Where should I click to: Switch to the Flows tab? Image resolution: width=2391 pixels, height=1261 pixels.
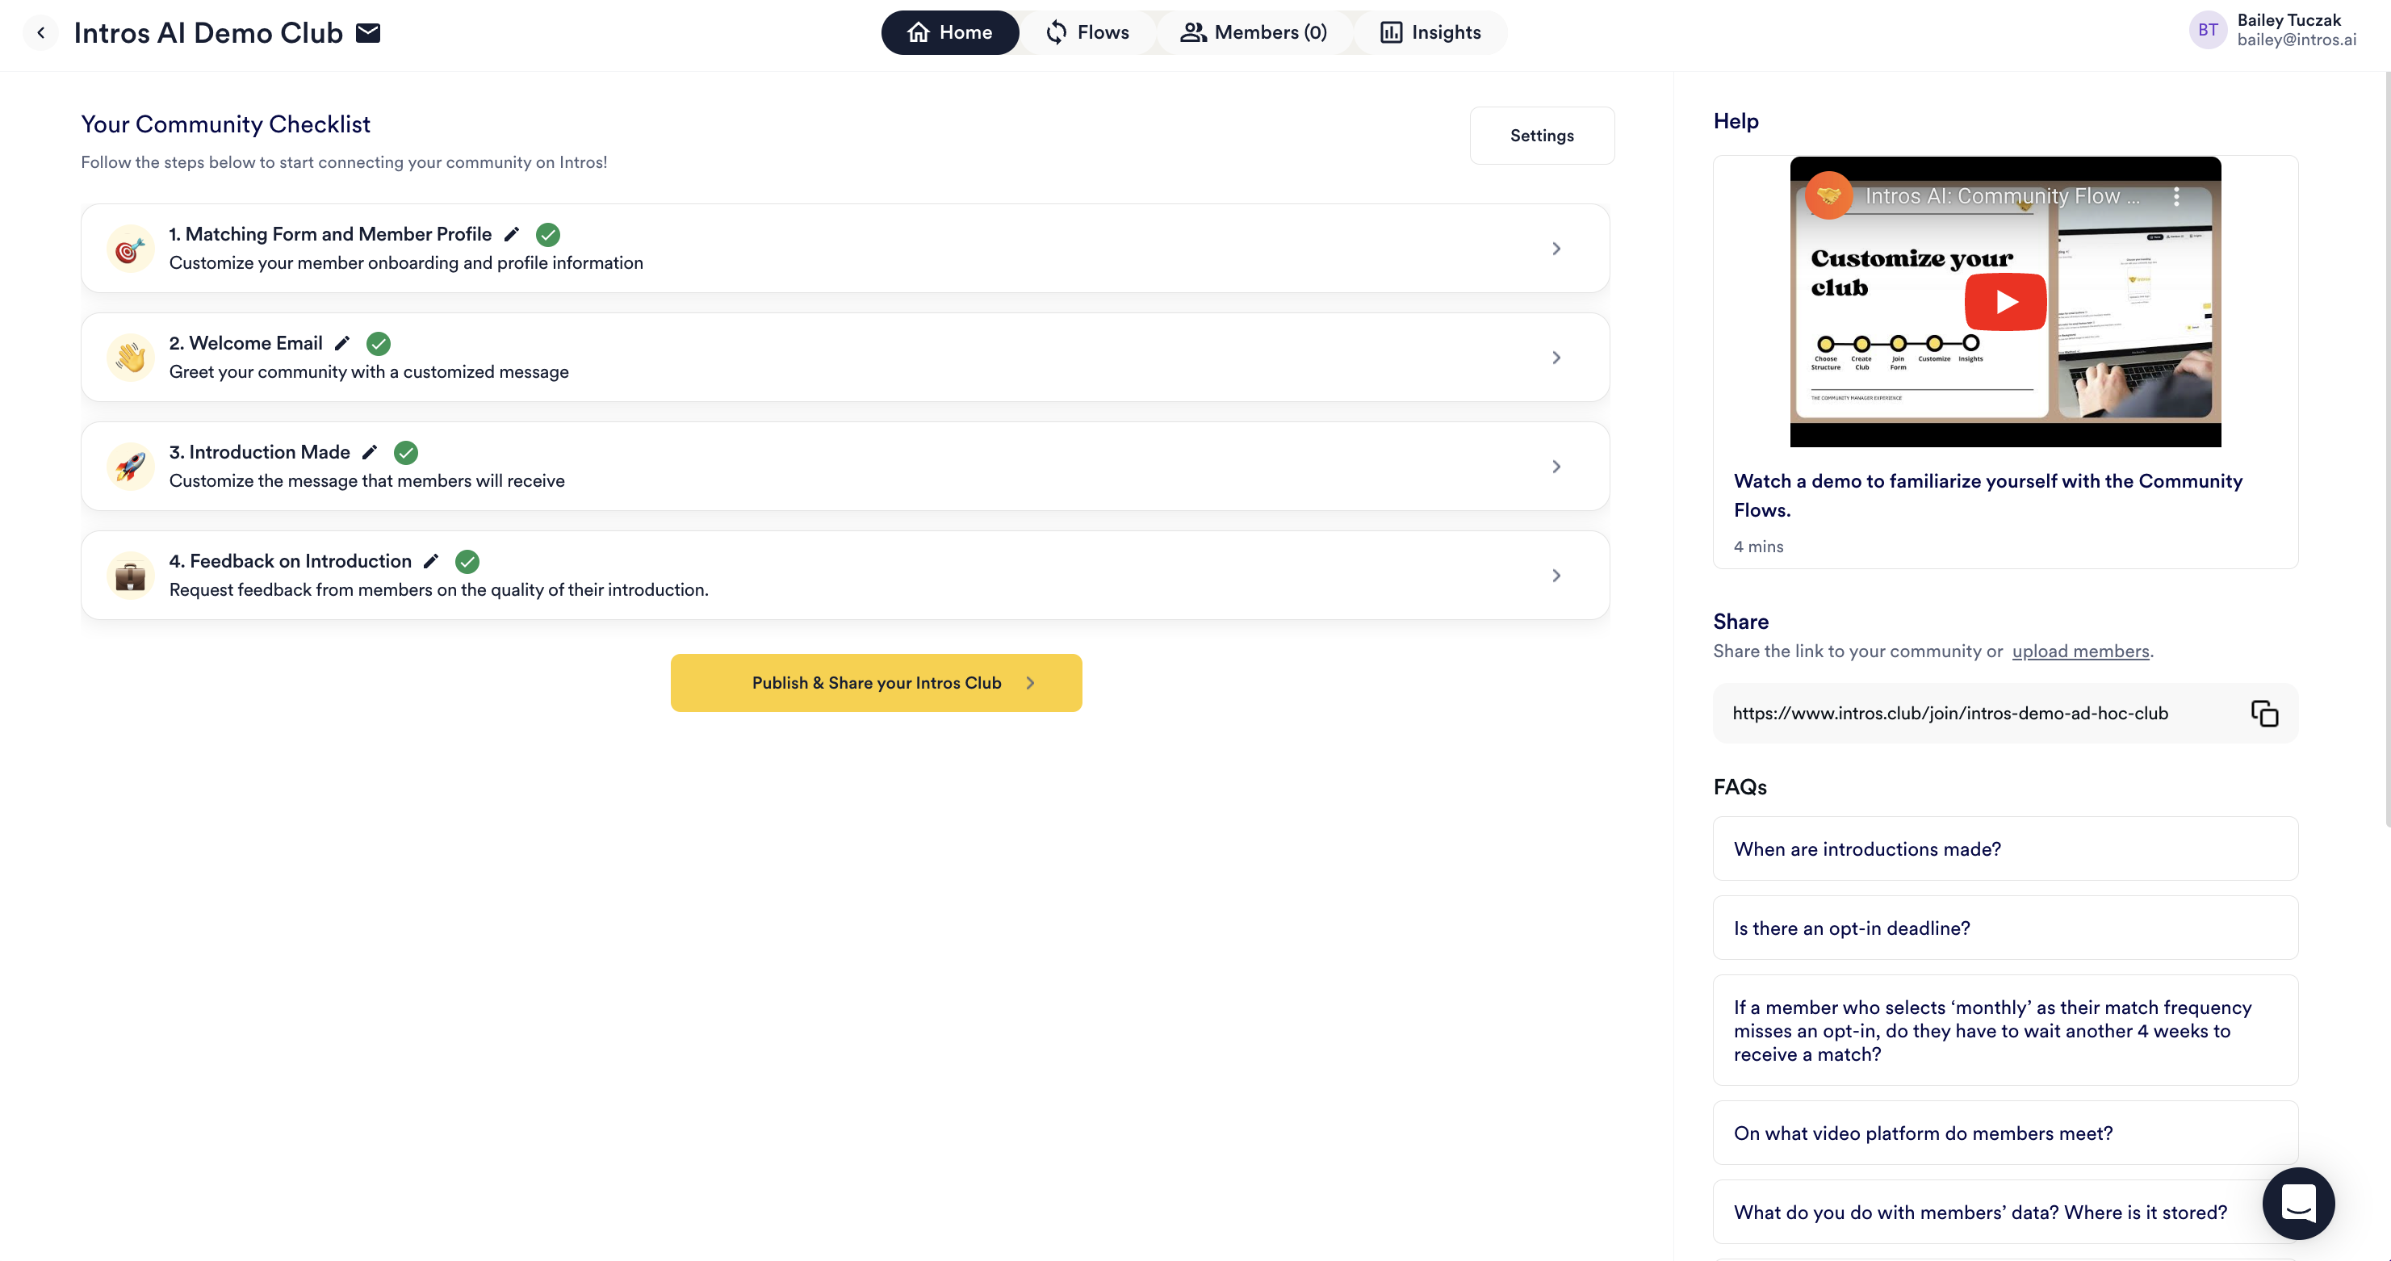(1087, 32)
